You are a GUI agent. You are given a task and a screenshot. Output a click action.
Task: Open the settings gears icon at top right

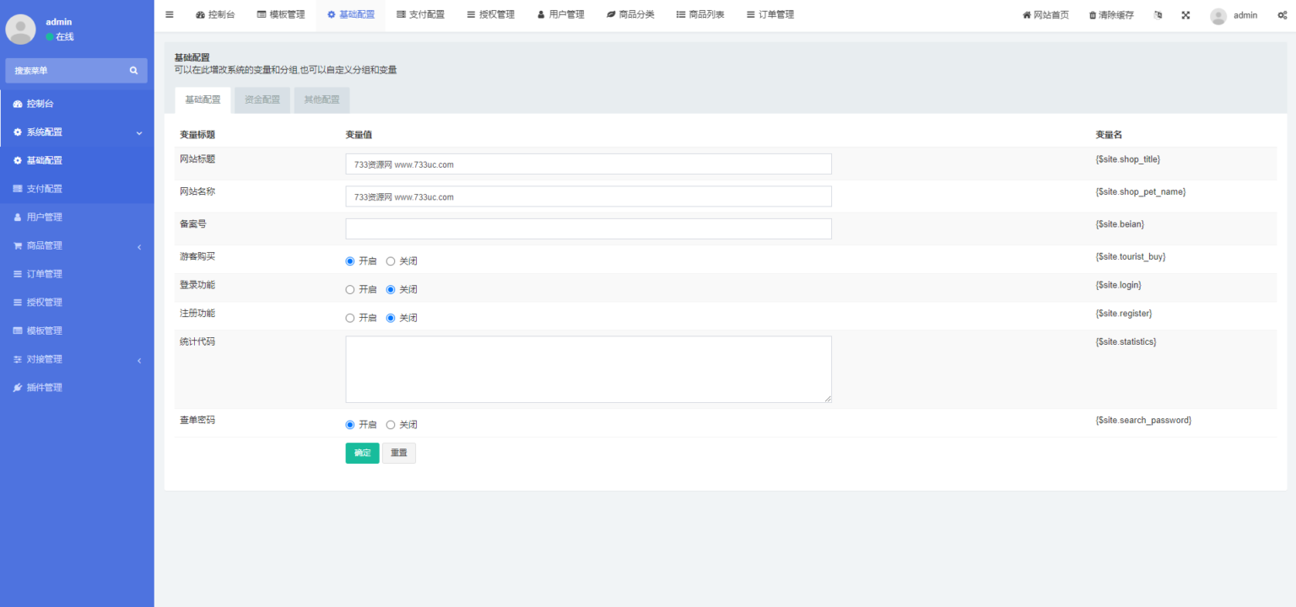point(1282,15)
